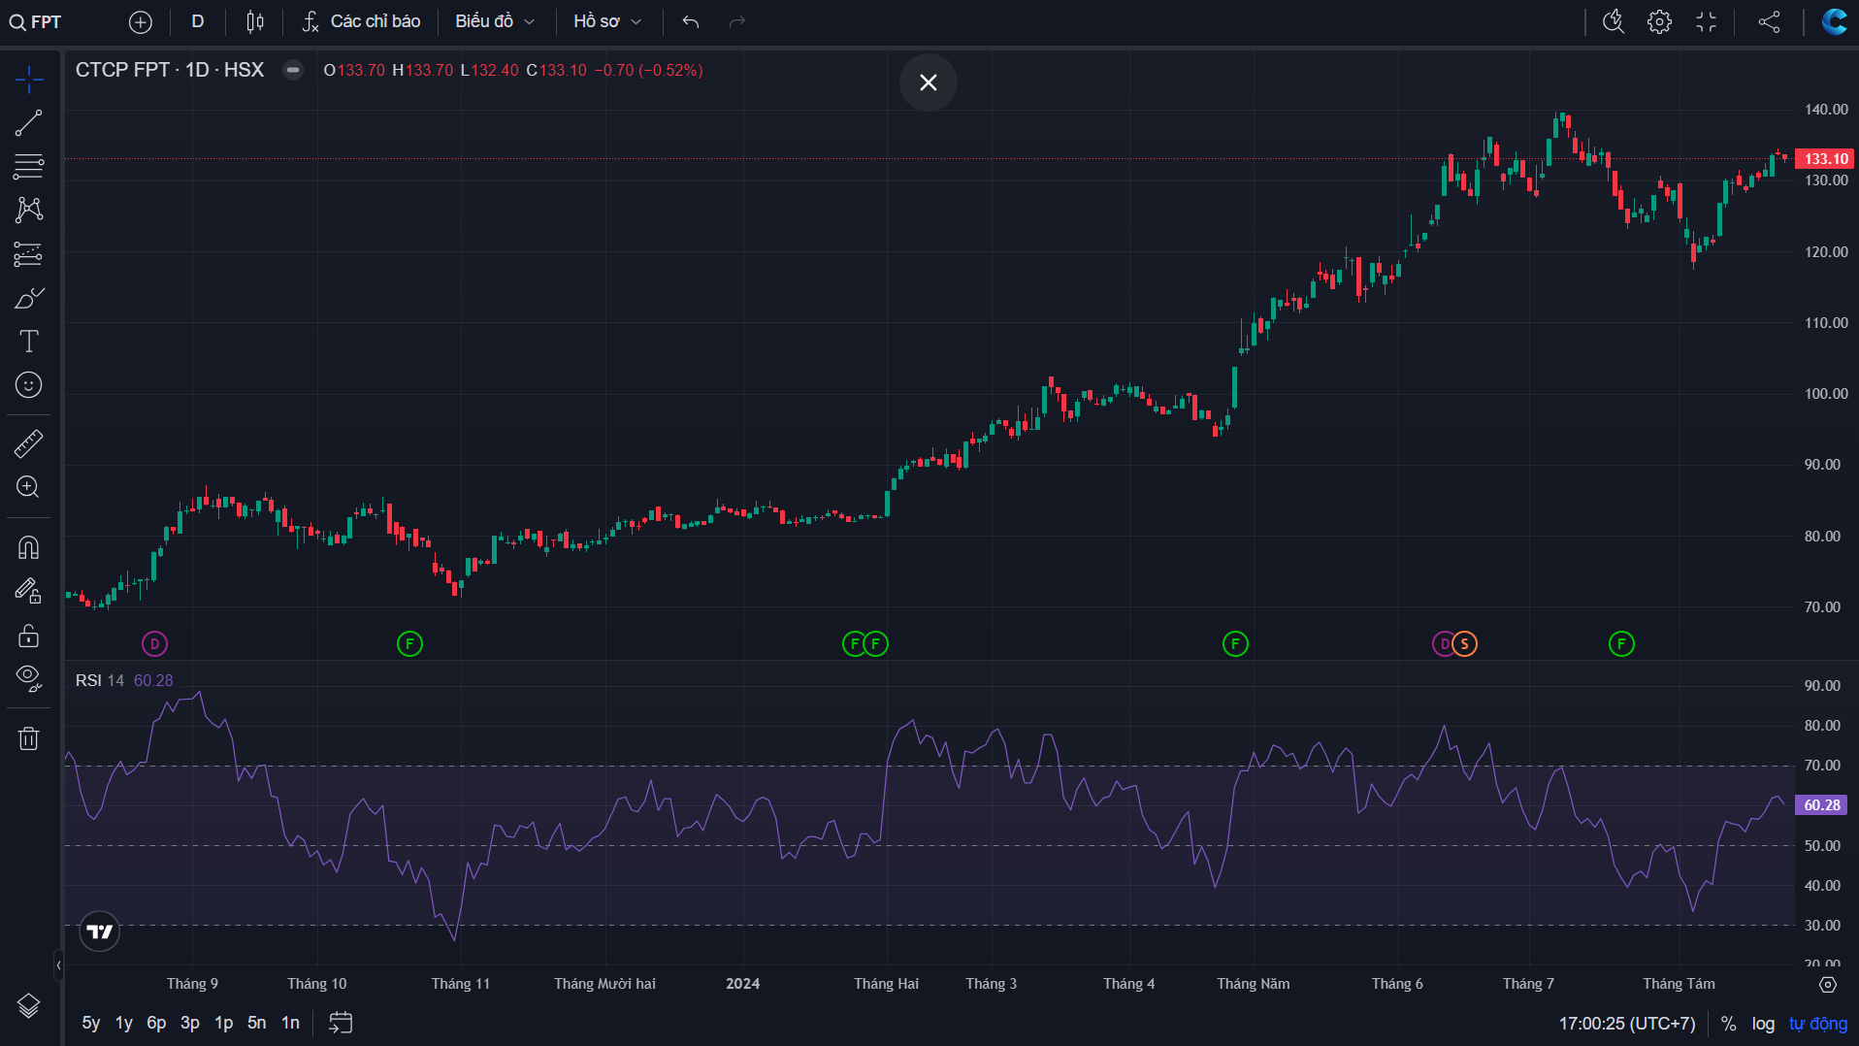Select the Text annotation tool
Viewport: 1859px width, 1046px height.
(x=29, y=342)
